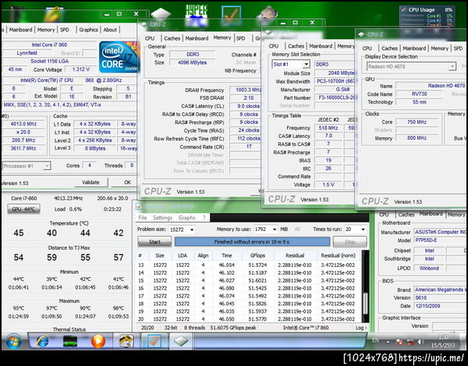Open CPU tab in CPU-Z timings window
468x366 pixels.
(x=150, y=38)
